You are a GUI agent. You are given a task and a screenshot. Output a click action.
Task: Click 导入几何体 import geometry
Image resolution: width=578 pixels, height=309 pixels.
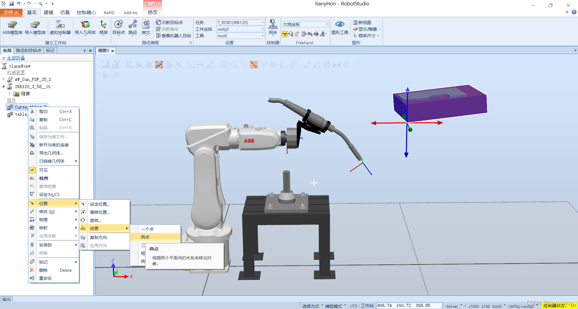(x=85, y=28)
